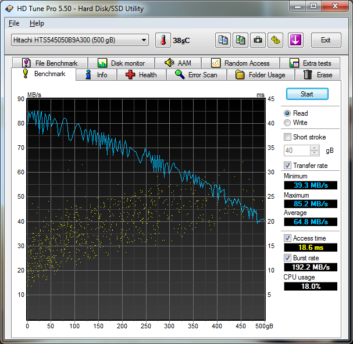Open the options wrench icon
The image size is (353, 344).
pyautogui.click(x=275, y=40)
